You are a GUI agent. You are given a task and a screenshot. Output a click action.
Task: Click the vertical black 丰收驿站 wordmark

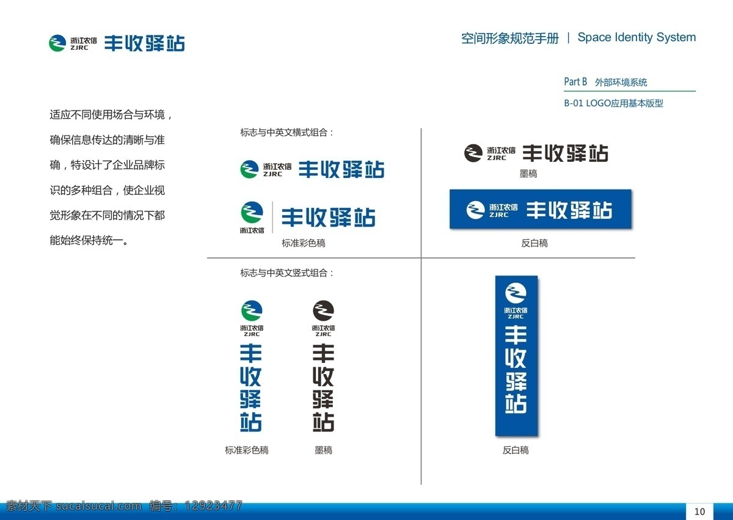pos(323,388)
